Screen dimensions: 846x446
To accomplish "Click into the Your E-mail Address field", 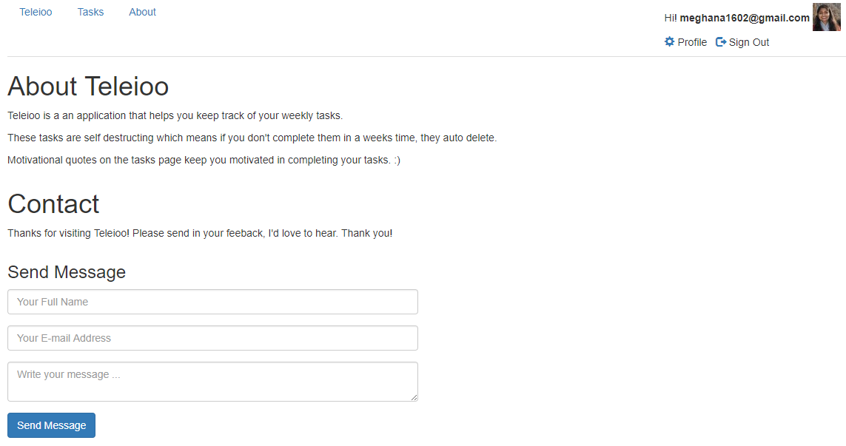I will click(212, 338).
